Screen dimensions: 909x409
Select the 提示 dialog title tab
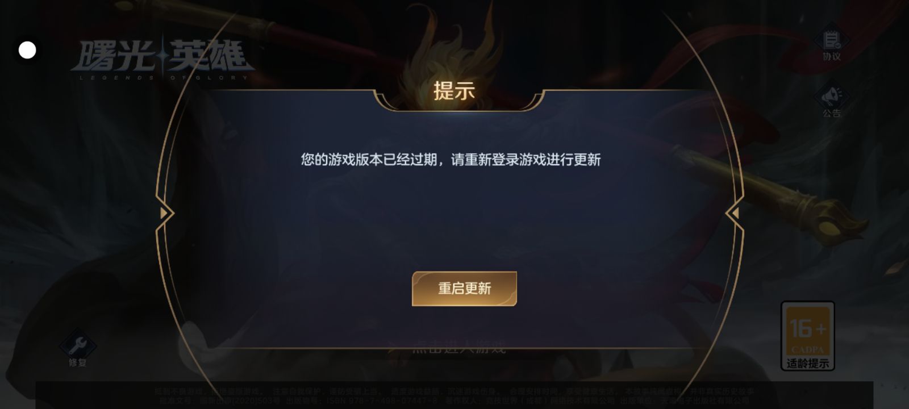click(454, 91)
